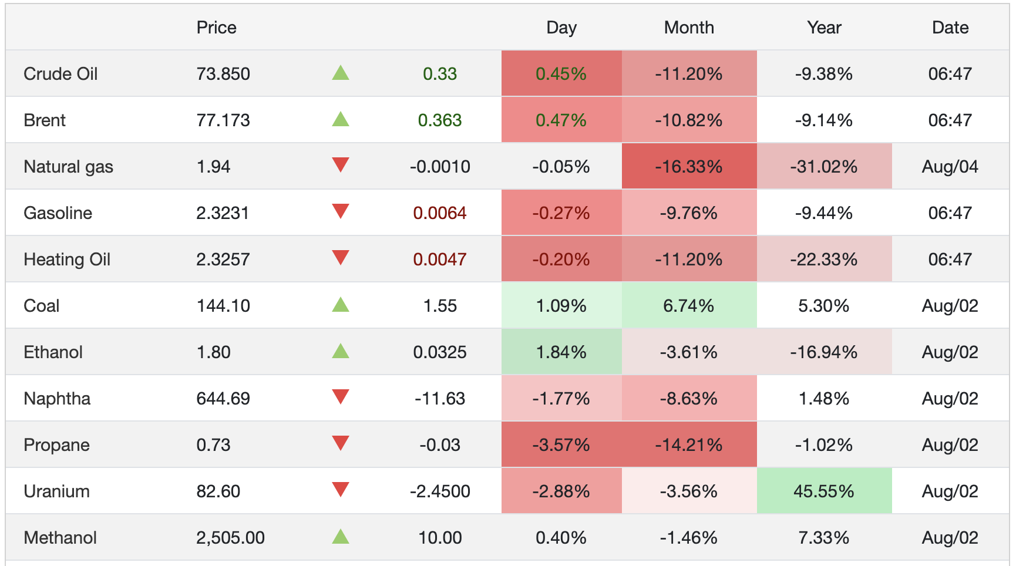Click the Methanol year change 7.33%

(824, 538)
